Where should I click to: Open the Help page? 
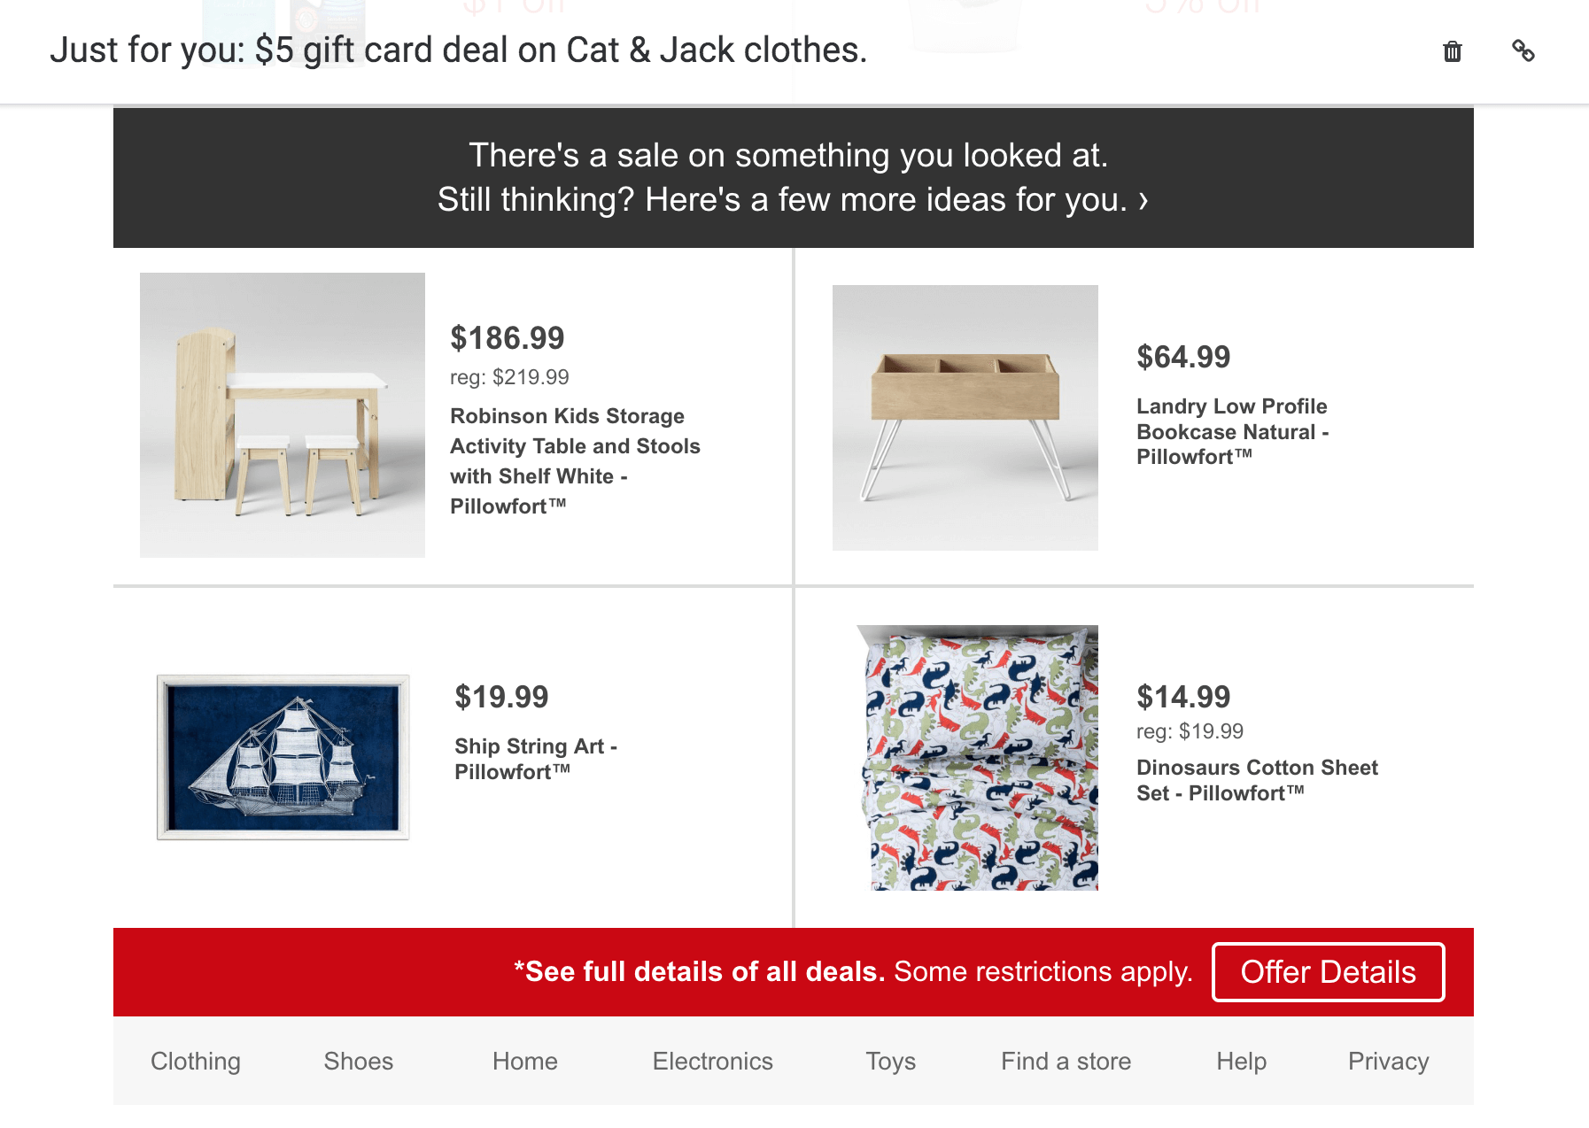coord(1242,1061)
